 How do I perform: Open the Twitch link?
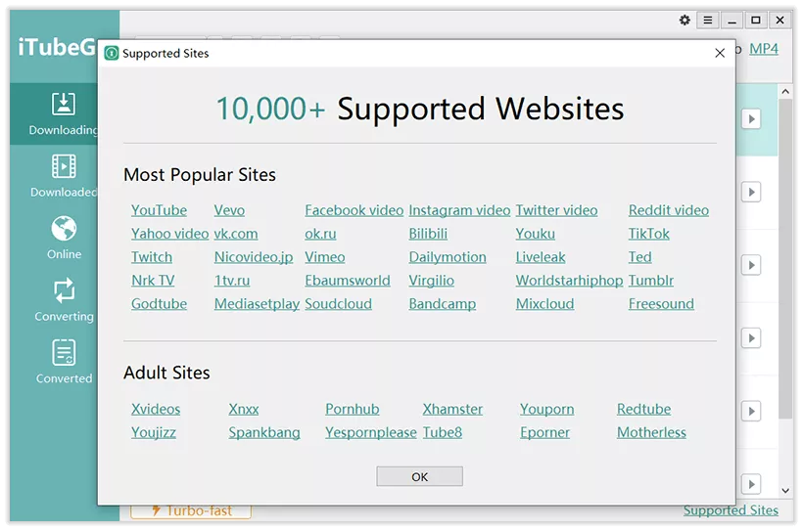tap(152, 257)
